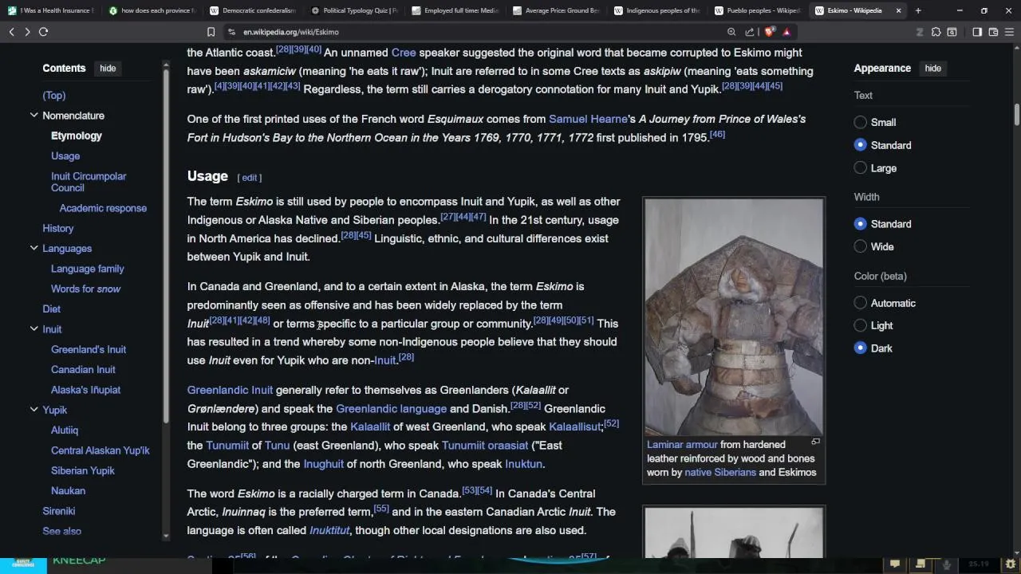The height and width of the screenshot is (574, 1021).
Task: Click the page's vertical scrollbar thumb
Action: pos(1017,114)
